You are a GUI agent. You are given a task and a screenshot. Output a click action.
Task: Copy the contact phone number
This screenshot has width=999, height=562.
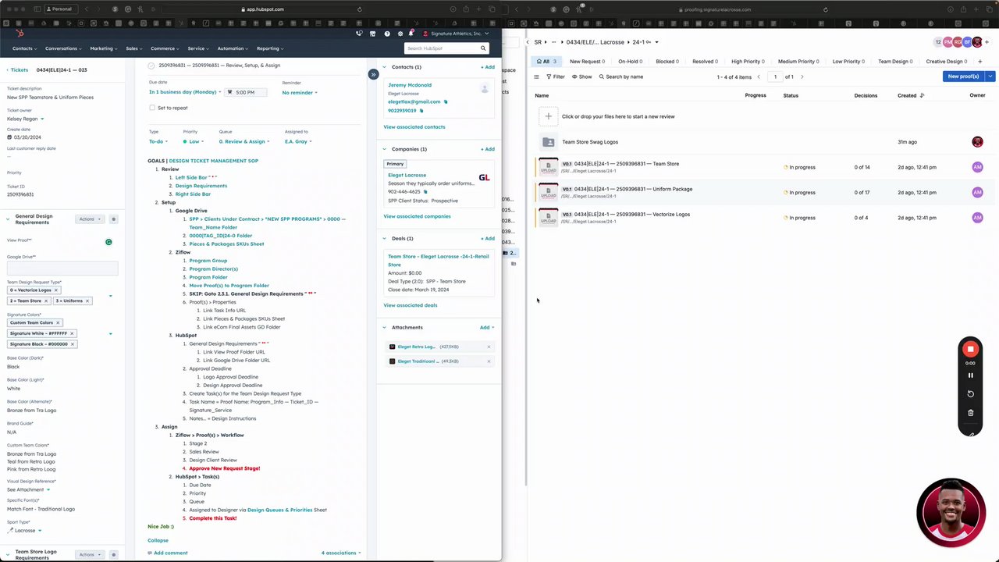click(x=421, y=110)
